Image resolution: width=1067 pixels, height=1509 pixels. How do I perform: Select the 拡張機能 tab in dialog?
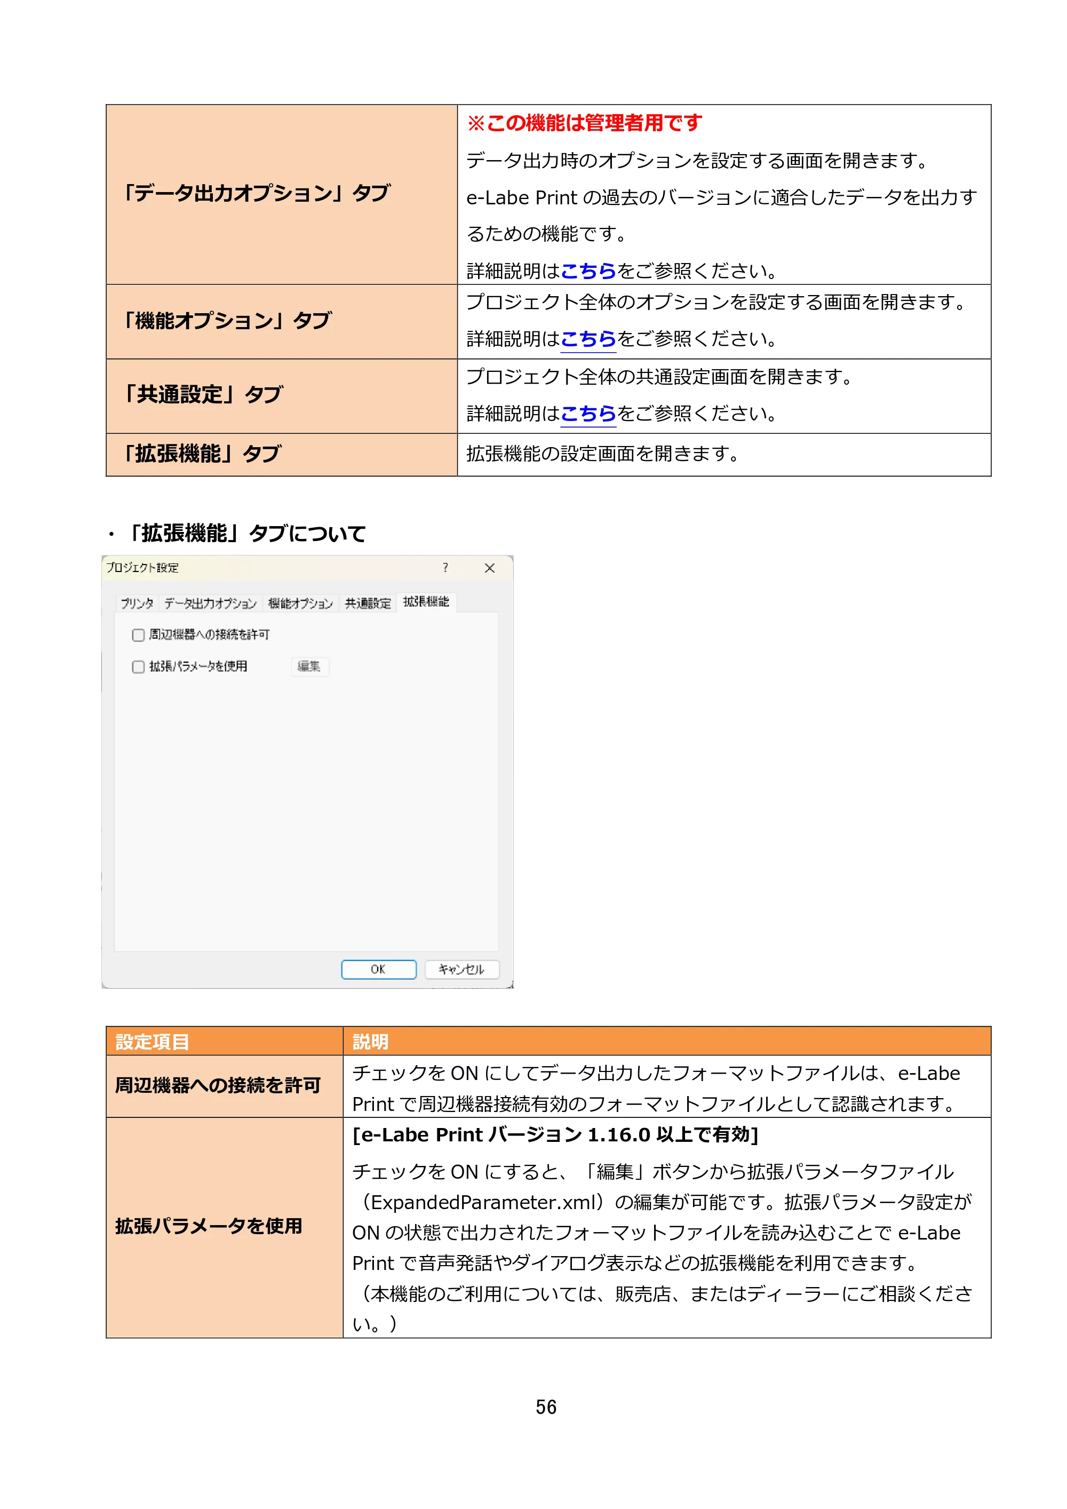[x=426, y=602]
